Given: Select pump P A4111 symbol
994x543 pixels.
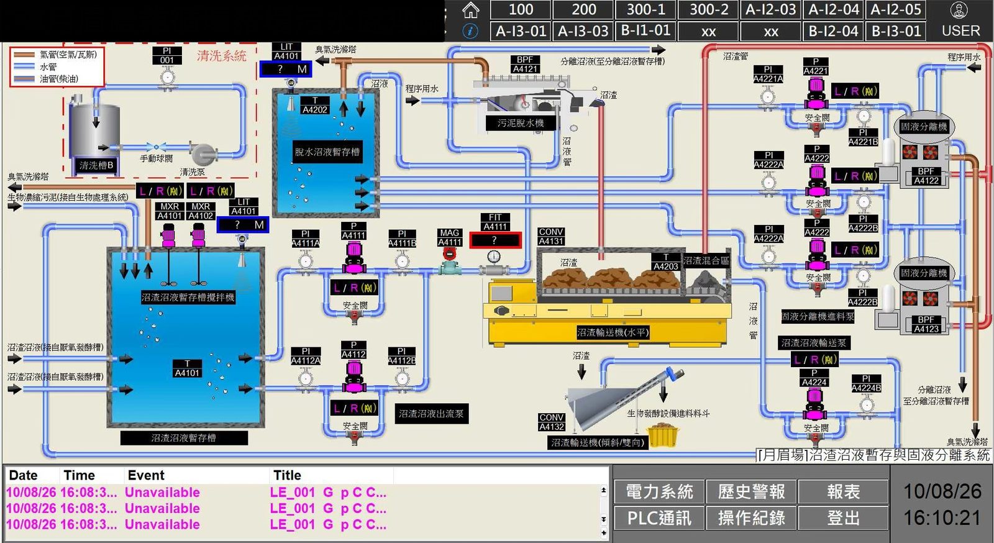Looking at the screenshot, I should click(353, 257).
